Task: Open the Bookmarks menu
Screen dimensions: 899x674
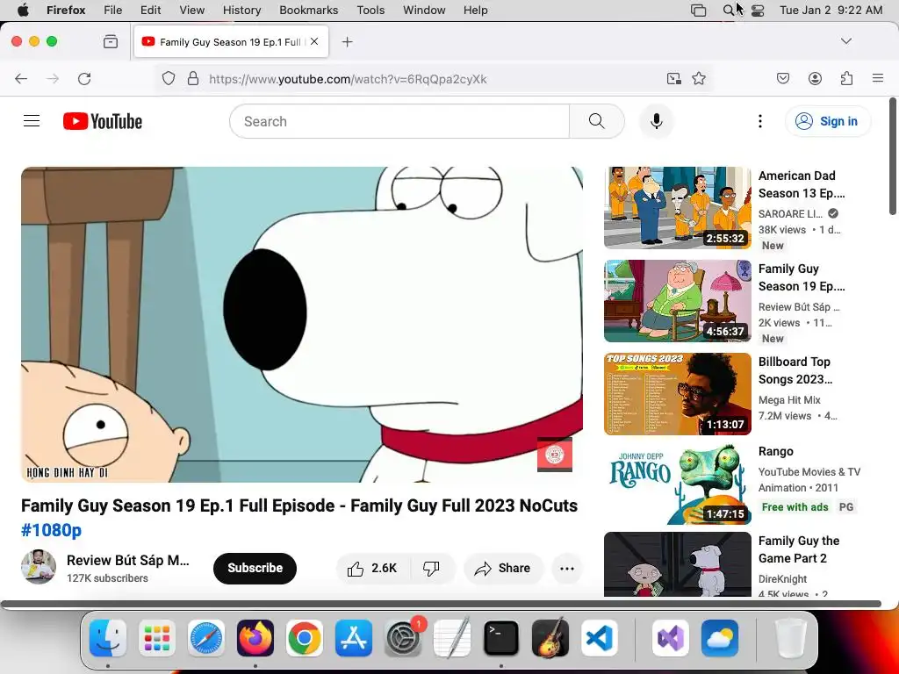Action: (x=308, y=11)
